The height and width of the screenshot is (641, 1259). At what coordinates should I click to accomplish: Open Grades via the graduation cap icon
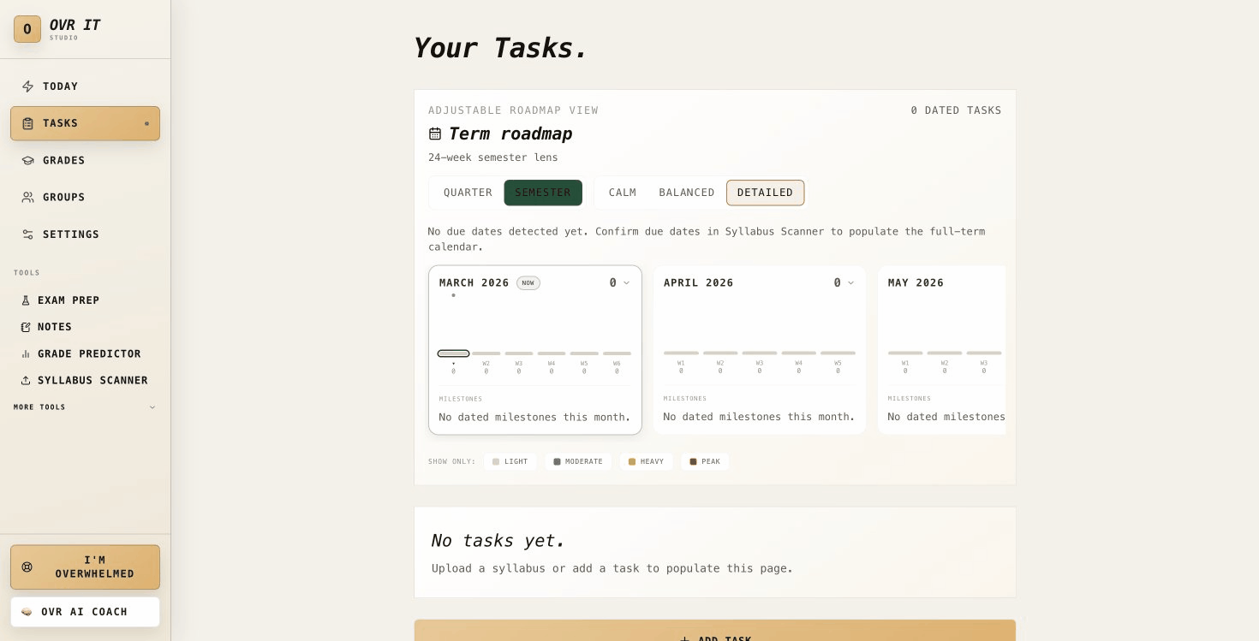pos(28,161)
